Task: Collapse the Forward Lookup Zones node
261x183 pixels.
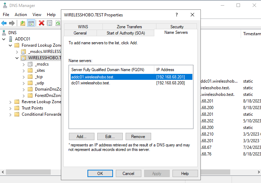Action: pyautogui.click(x=10, y=45)
